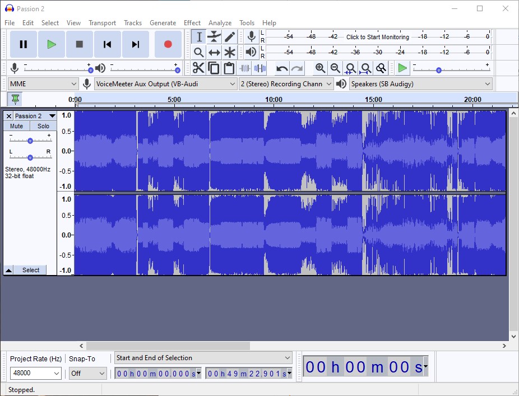Open the Edit menu
519x396 pixels.
tap(28, 23)
